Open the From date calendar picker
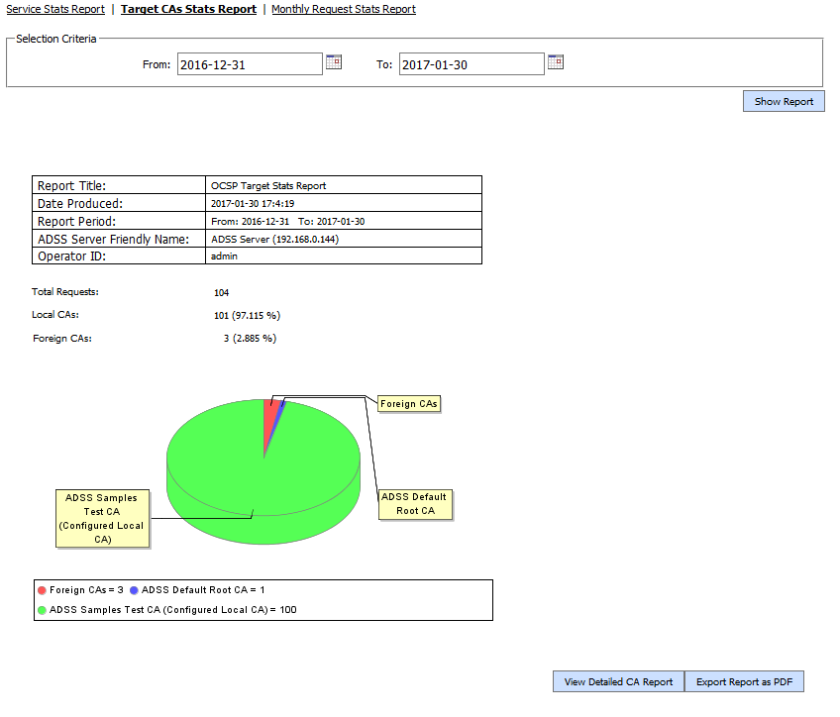 [334, 62]
